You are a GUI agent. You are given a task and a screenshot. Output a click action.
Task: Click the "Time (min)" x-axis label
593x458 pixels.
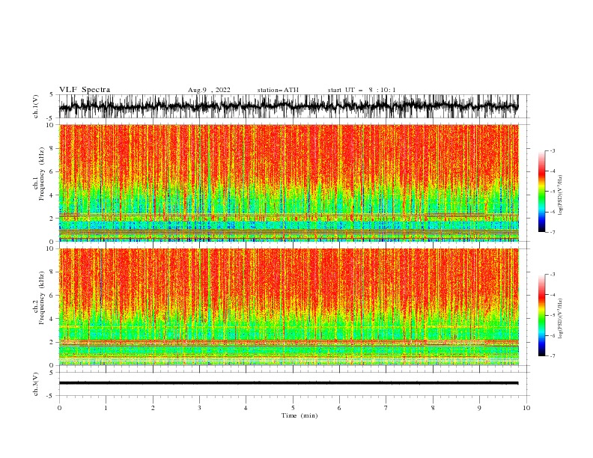(x=299, y=415)
